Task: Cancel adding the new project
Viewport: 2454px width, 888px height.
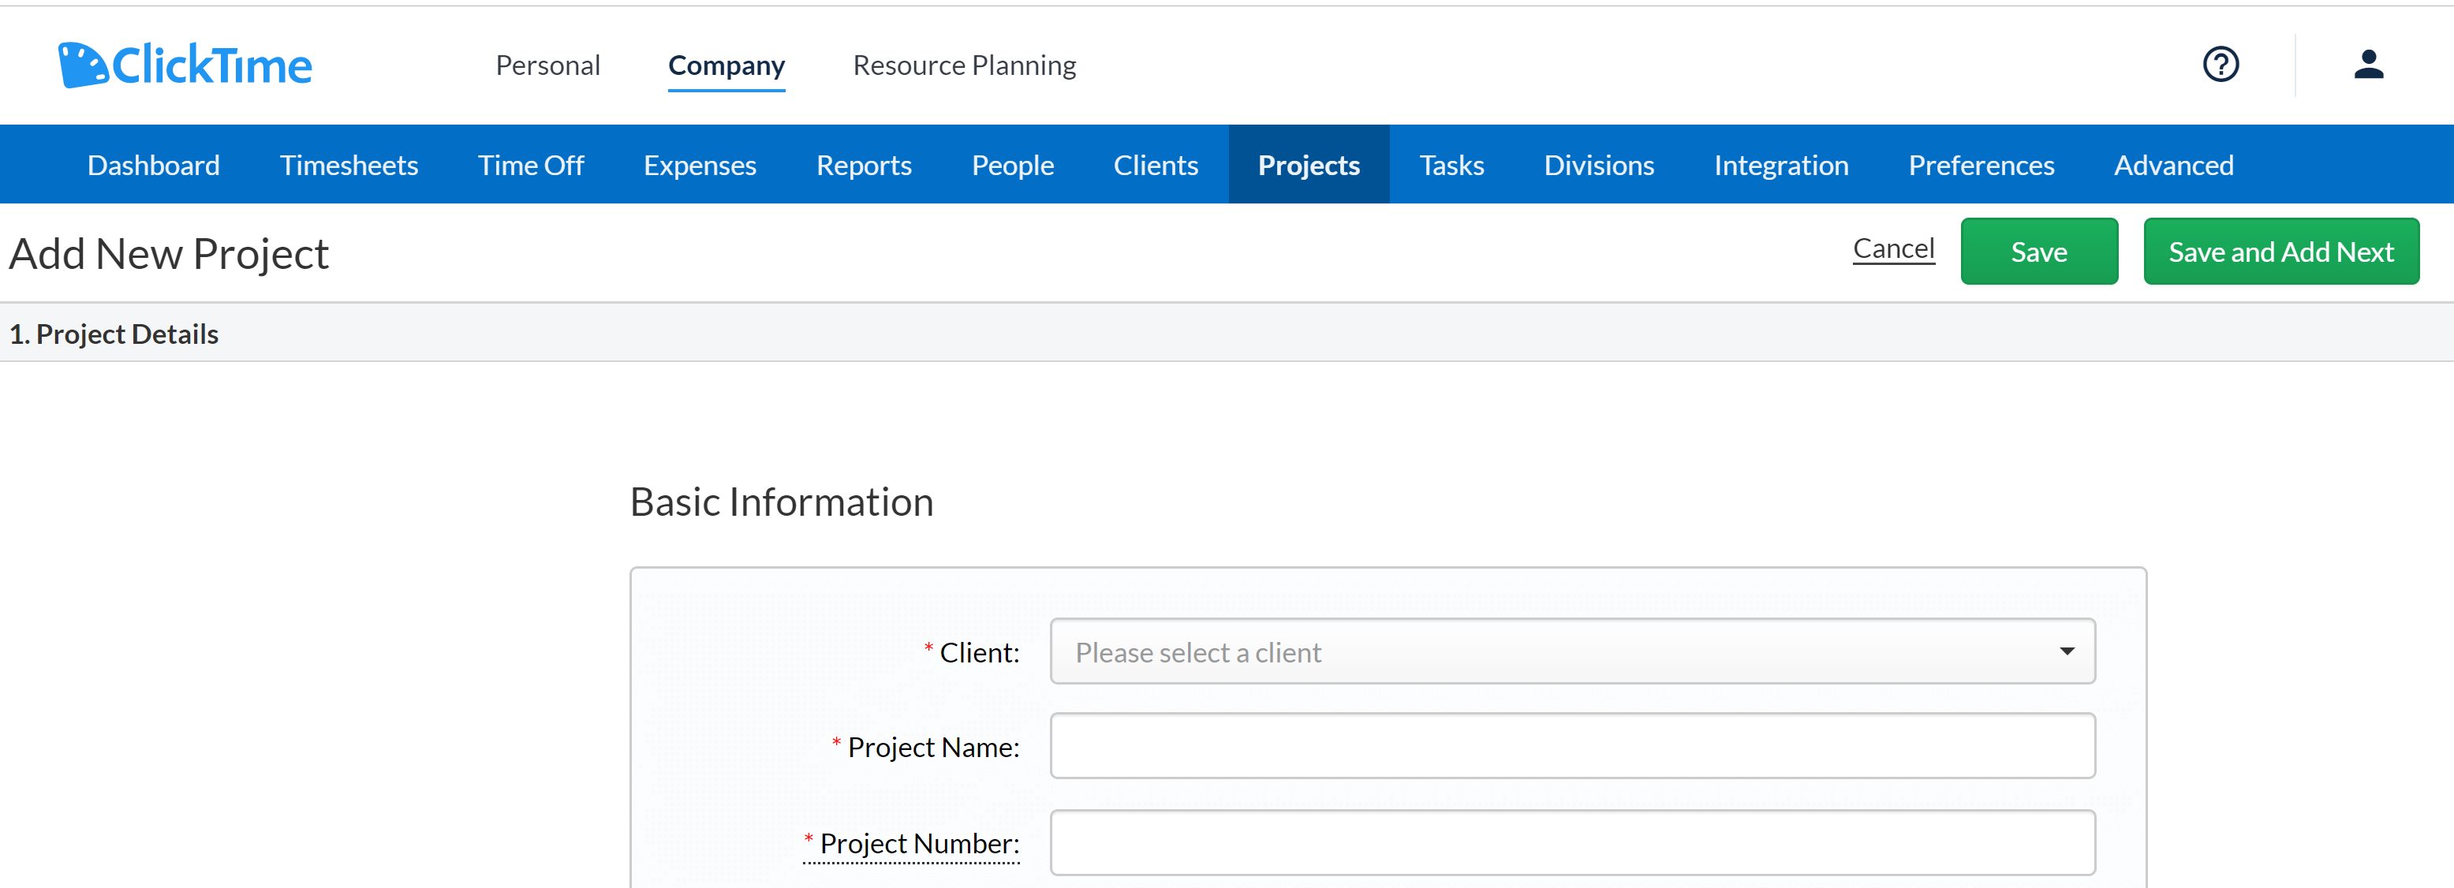Action: (1894, 248)
